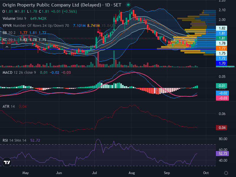Open chart settings gear icon

click(226, 173)
